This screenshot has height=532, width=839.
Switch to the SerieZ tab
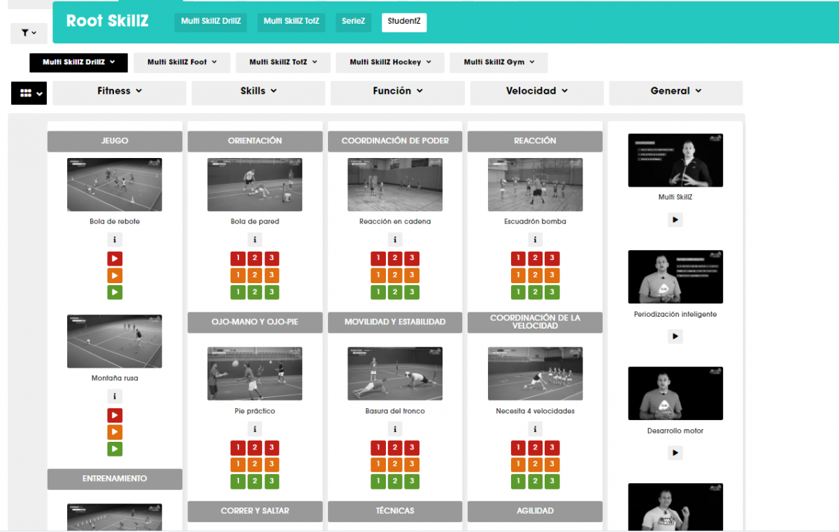click(353, 22)
